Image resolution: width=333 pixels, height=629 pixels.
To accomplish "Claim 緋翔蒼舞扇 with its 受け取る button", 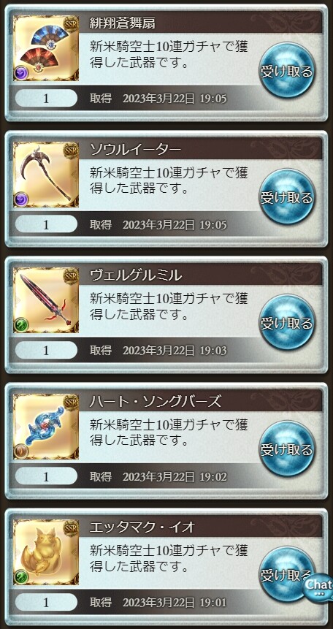I will tap(286, 71).
